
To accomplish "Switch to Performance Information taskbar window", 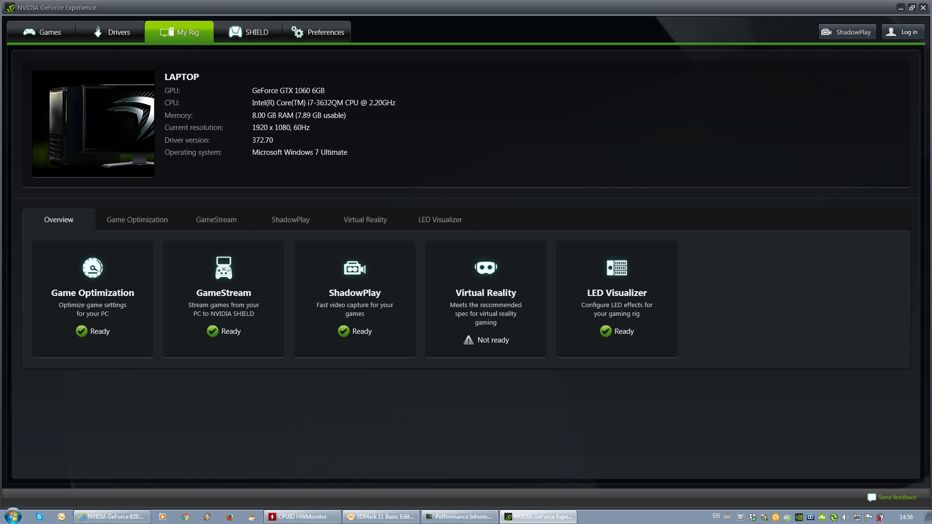I will [x=459, y=517].
